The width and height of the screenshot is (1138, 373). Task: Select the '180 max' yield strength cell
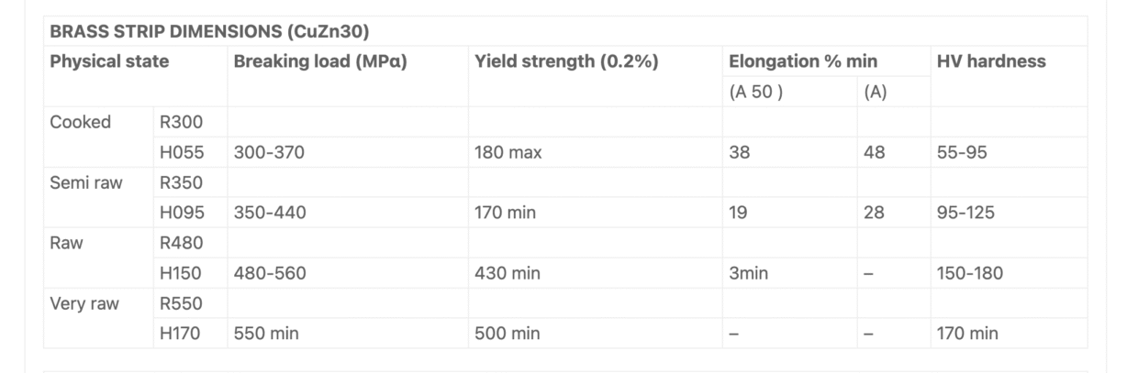[x=508, y=153]
